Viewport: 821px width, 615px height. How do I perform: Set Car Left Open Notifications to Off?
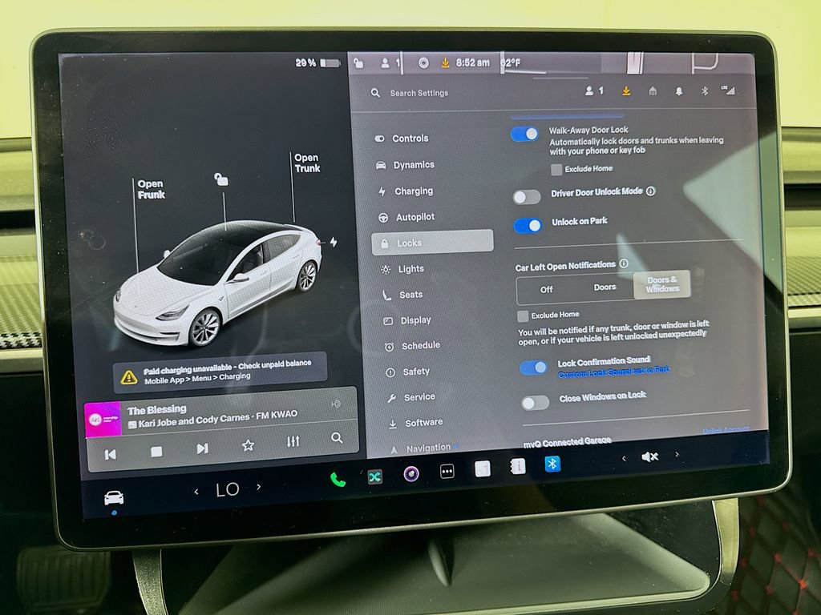pos(546,289)
